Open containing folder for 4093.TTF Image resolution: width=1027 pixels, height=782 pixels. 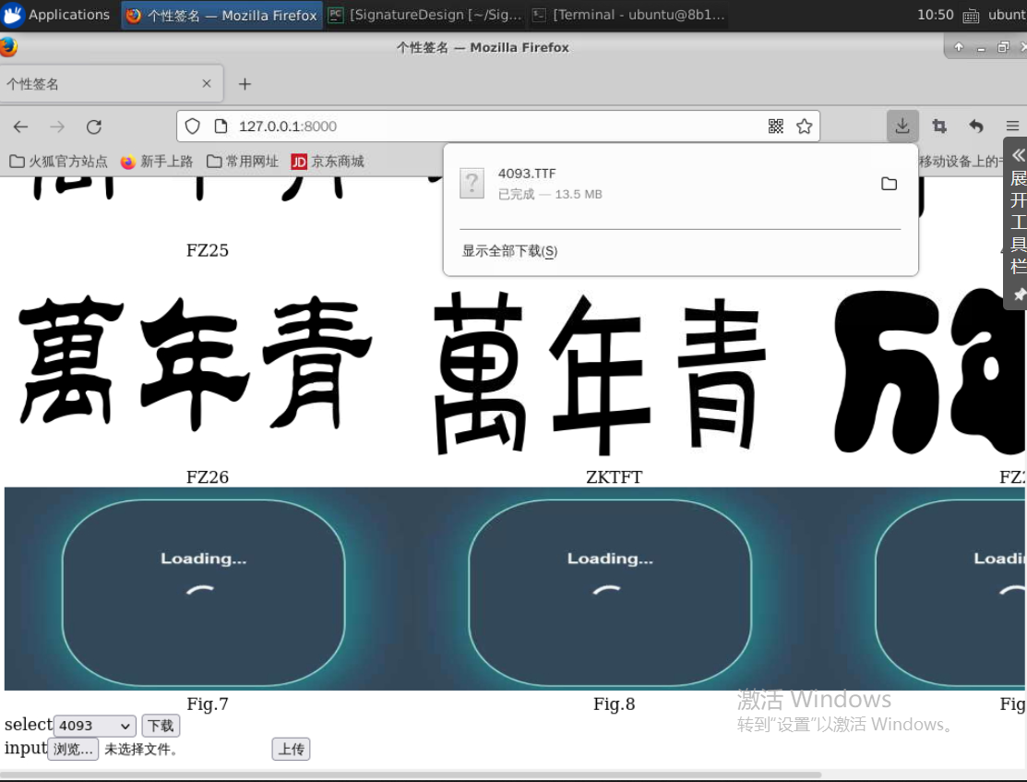pos(889,184)
